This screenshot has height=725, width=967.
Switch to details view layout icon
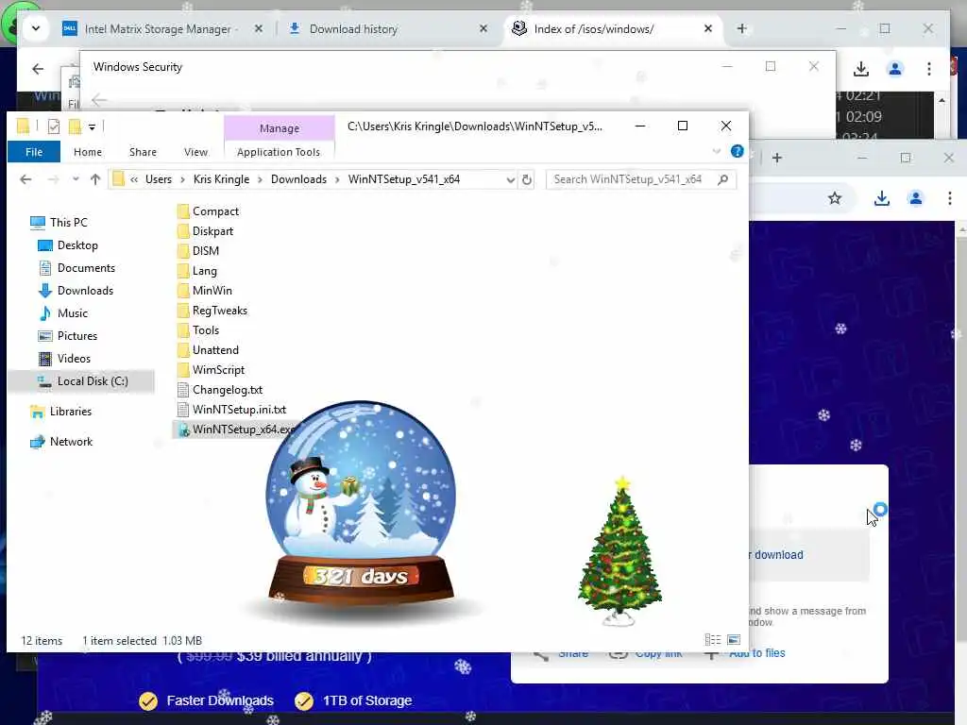(x=713, y=640)
